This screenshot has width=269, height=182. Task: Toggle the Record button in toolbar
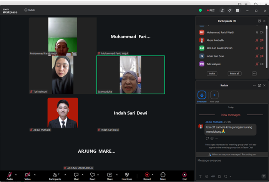point(147,176)
